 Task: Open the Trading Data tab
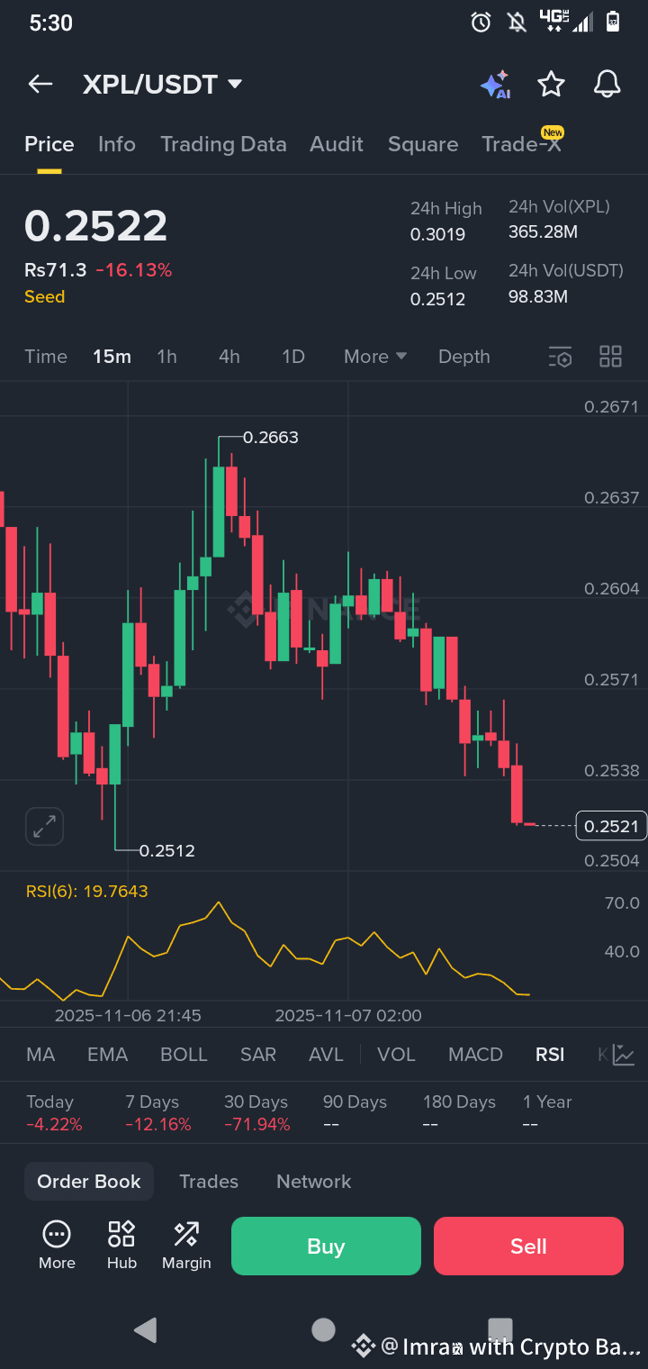pyautogui.click(x=223, y=144)
